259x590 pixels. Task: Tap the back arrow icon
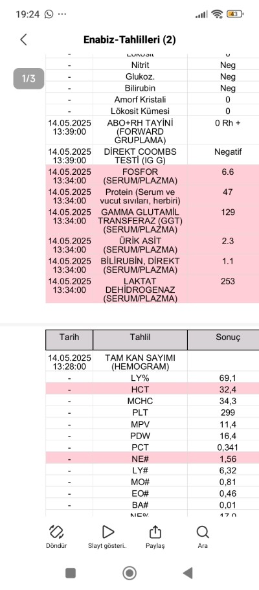(24, 40)
